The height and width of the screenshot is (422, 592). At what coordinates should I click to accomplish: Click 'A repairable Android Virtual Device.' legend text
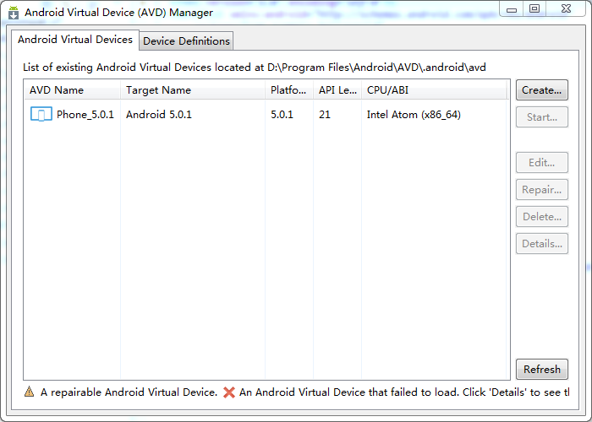pyautogui.click(x=129, y=392)
